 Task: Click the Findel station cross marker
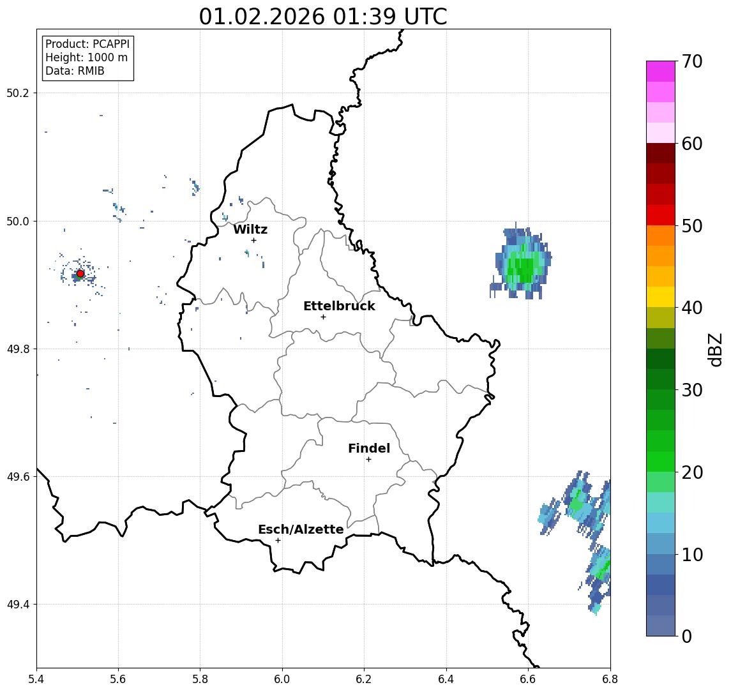[x=368, y=460]
